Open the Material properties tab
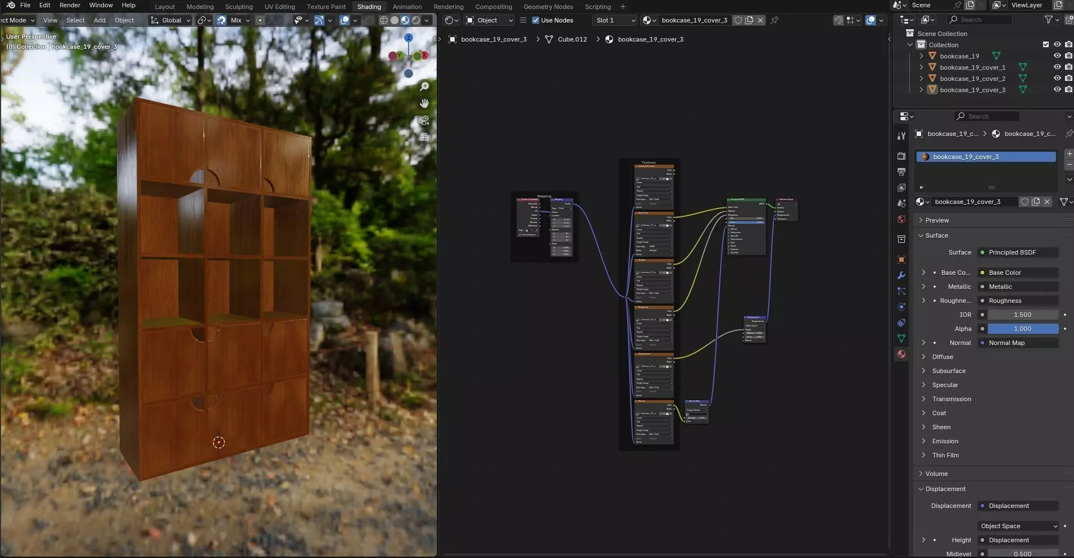The height and width of the screenshot is (558, 1074). (x=901, y=354)
